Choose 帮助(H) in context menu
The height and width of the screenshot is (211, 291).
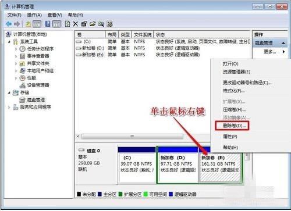(x=230, y=147)
